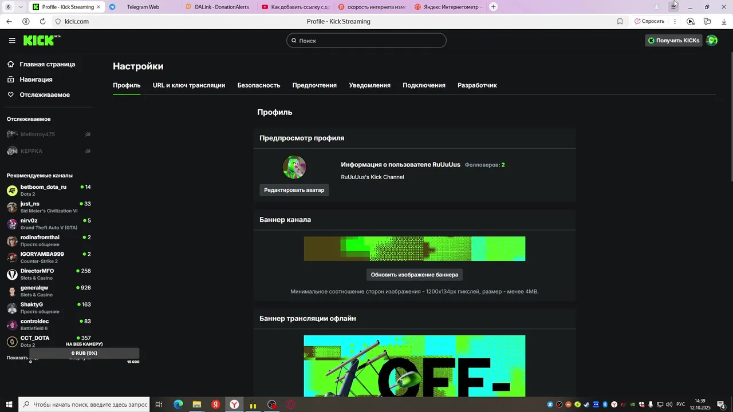Click the РУС language indicator in tray
733x412 pixels.
(x=681, y=405)
